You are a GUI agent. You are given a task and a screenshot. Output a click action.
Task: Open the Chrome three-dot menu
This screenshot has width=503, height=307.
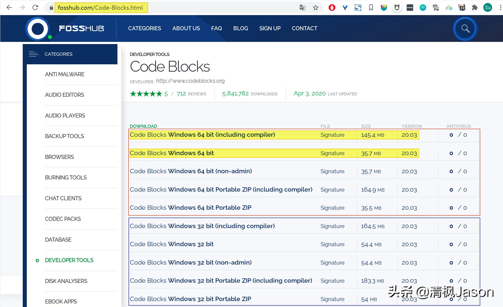(499, 7)
